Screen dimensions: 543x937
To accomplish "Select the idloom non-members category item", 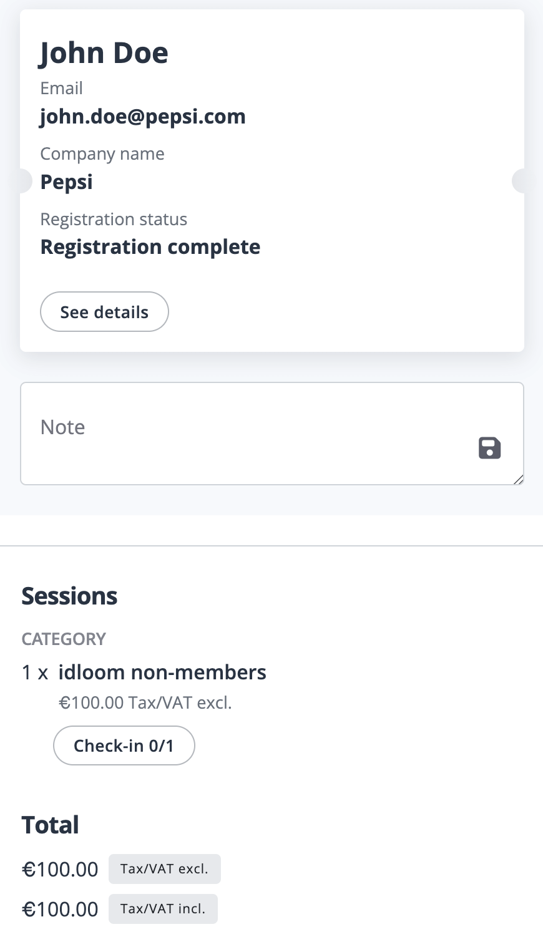I will 162,672.
